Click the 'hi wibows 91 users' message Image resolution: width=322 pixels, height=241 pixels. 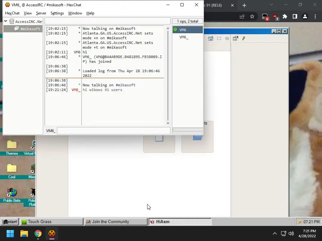(x=102, y=90)
